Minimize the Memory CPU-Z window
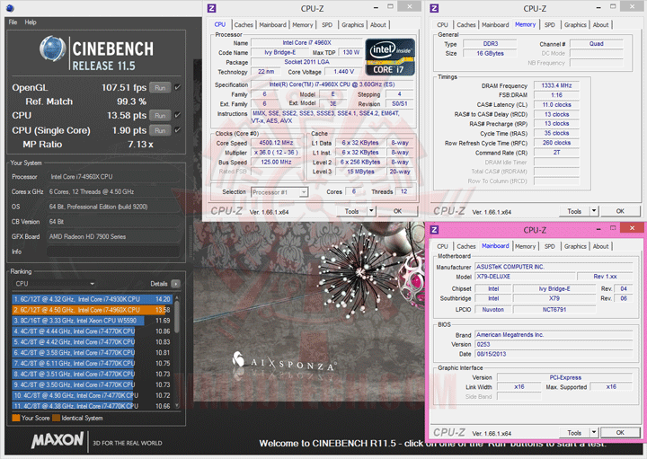This screenshot has height=459, width=647. click(598, 7)
